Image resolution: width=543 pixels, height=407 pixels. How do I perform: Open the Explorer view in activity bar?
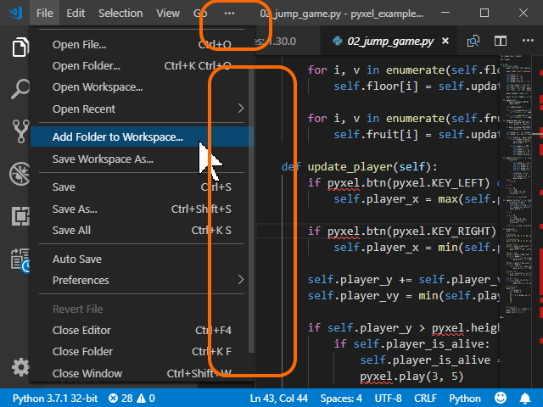20,47
